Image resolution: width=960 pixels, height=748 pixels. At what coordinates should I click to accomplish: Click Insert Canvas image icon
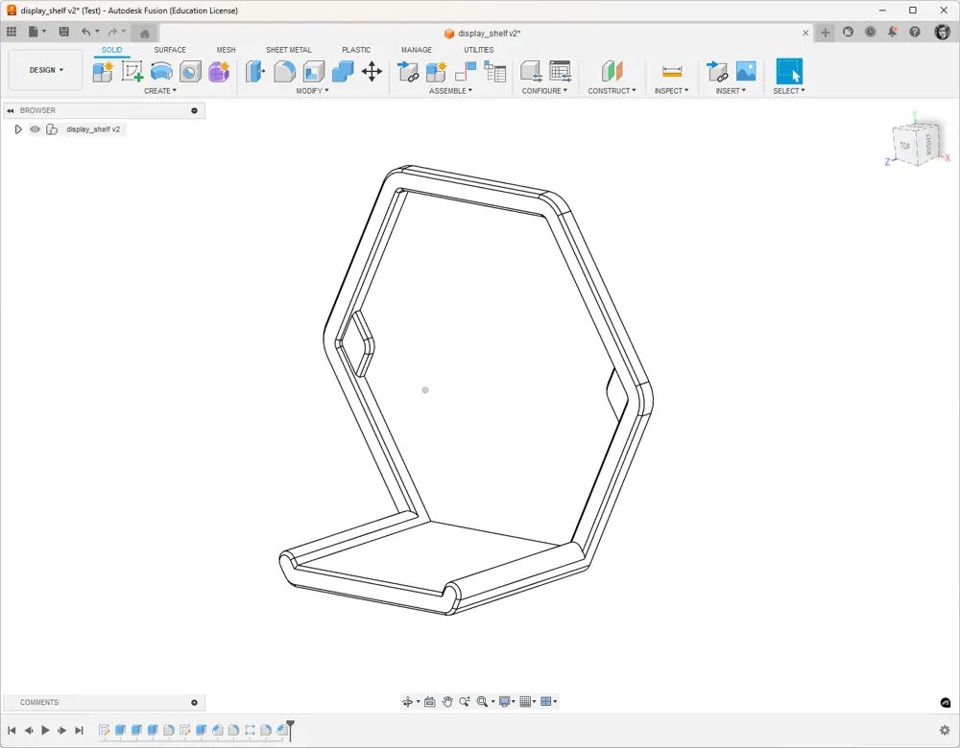746,72
